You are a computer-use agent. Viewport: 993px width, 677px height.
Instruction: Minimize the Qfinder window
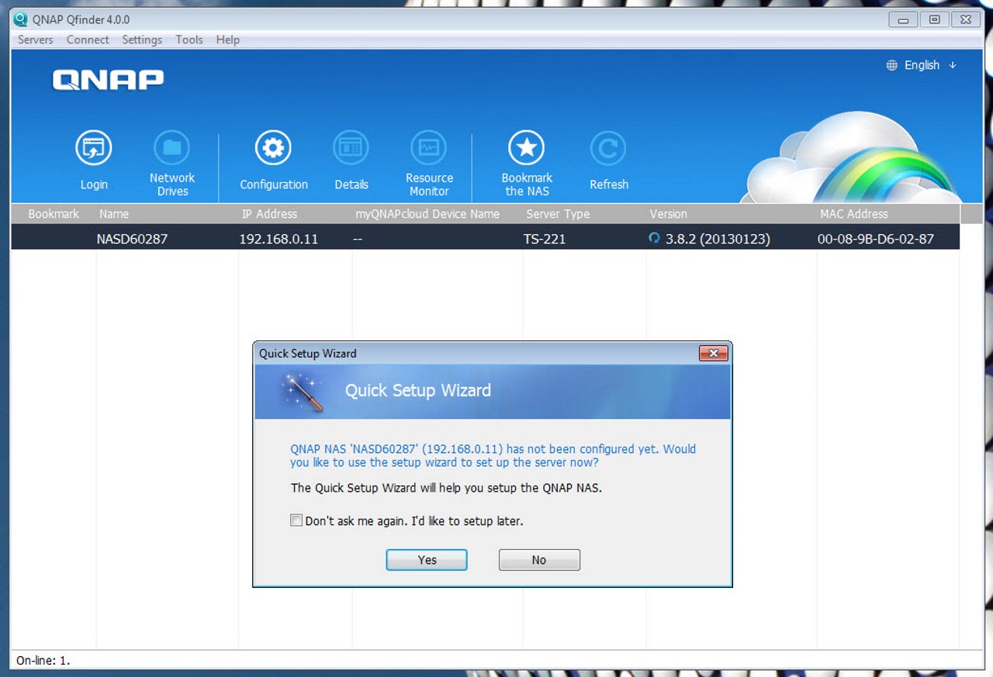[905, 19]
